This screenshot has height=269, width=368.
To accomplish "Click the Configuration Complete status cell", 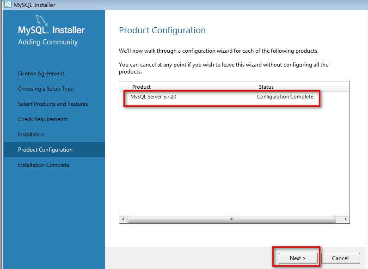I will tap(286, 97).
